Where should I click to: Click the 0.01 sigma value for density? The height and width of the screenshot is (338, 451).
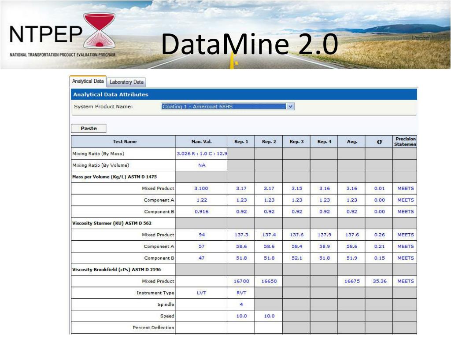pos(379,188)
